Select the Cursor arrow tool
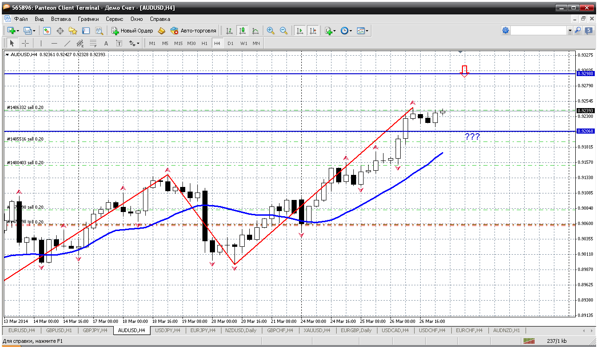 [x=12, y=43]
